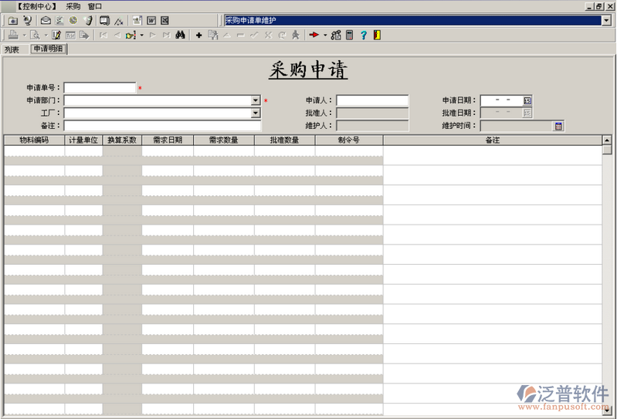
Task: Open calendar picker beside 维护时间
Action: [559, 126]
